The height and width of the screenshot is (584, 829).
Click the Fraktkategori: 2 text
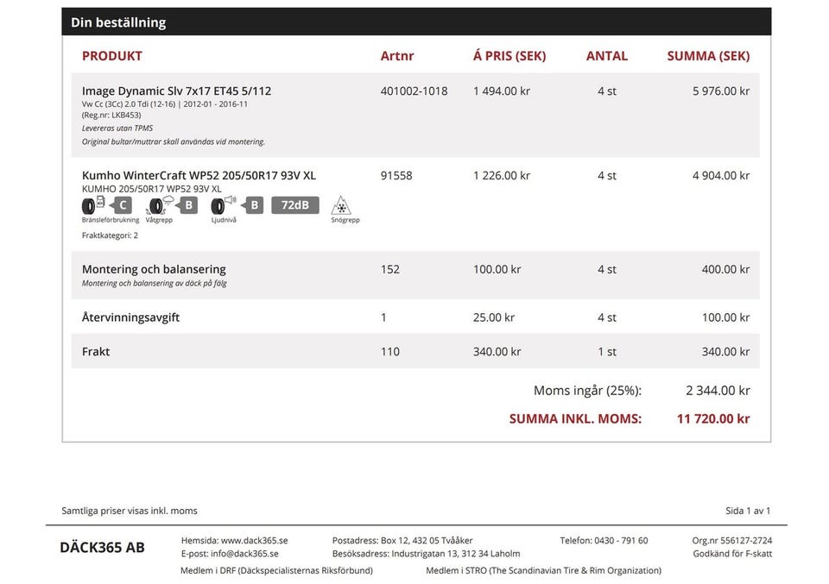point(110,235)
